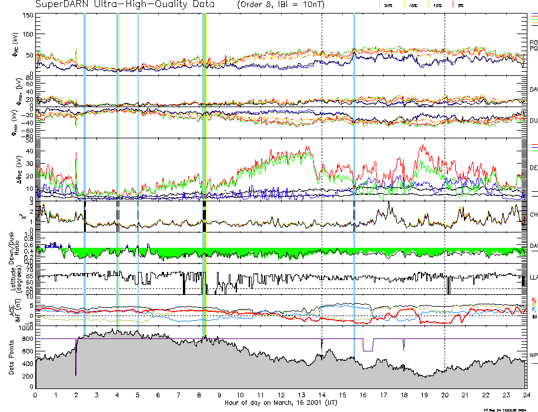Click the red peak near hour 19 in ΔΦpc panel
The height and width of the screenshot is (412, 538).
(x=421, y=147)
